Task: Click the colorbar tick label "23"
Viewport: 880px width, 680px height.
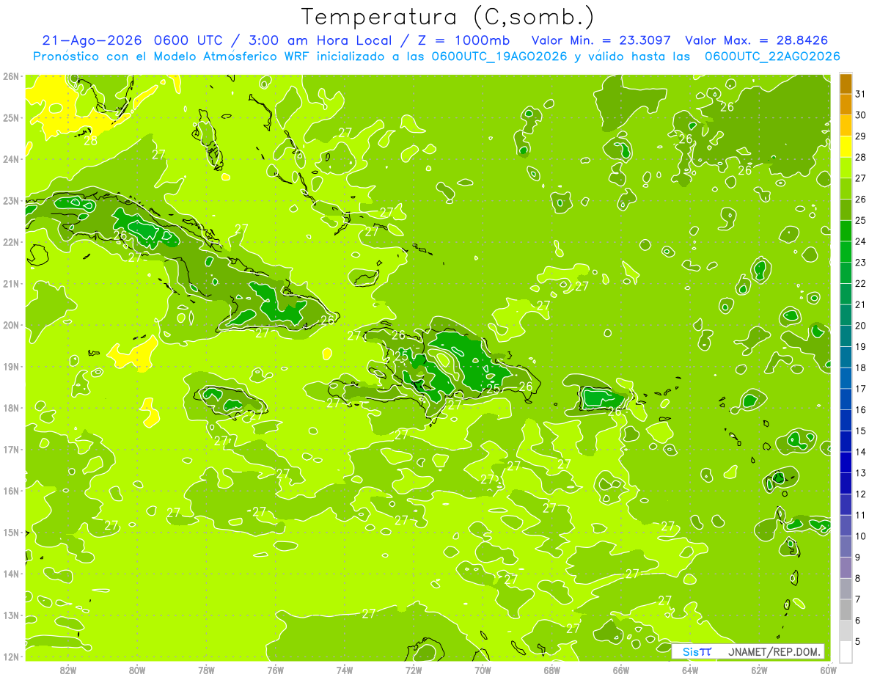Action: (x=861, y=262)
